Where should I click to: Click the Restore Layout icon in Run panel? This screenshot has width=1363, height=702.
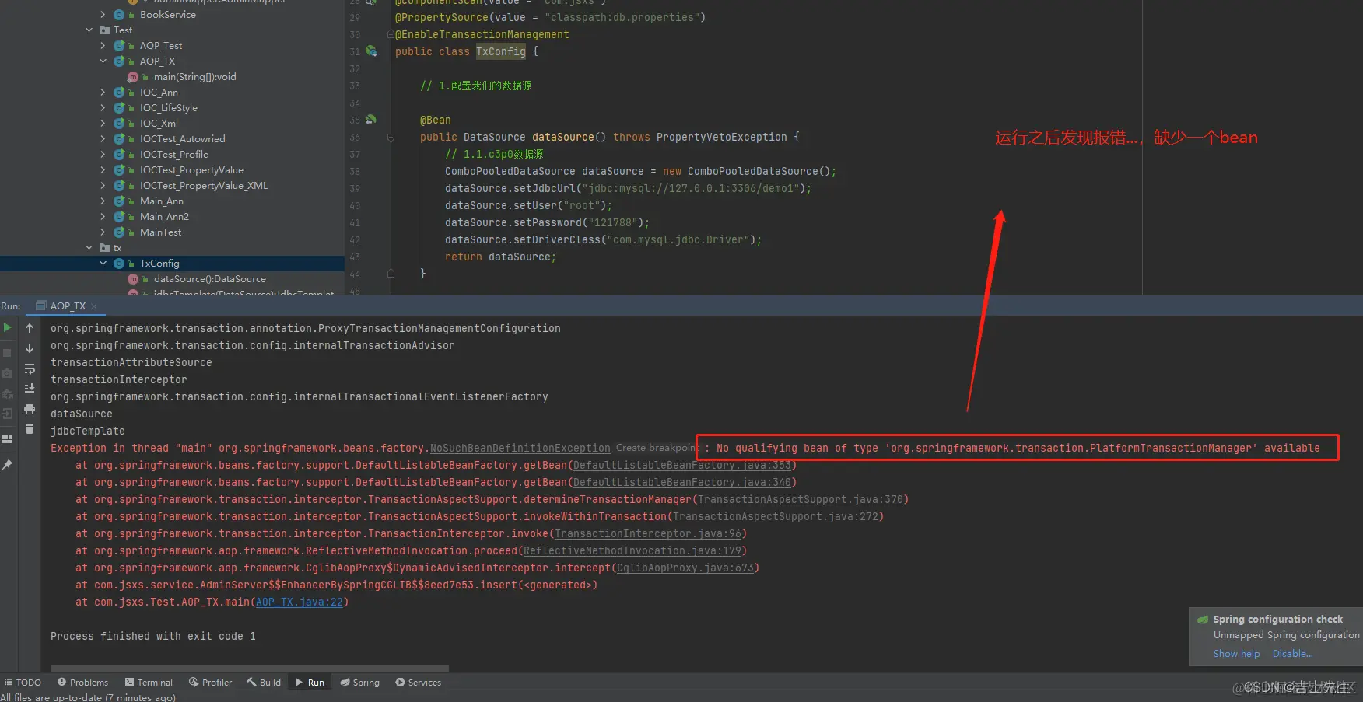8,439
